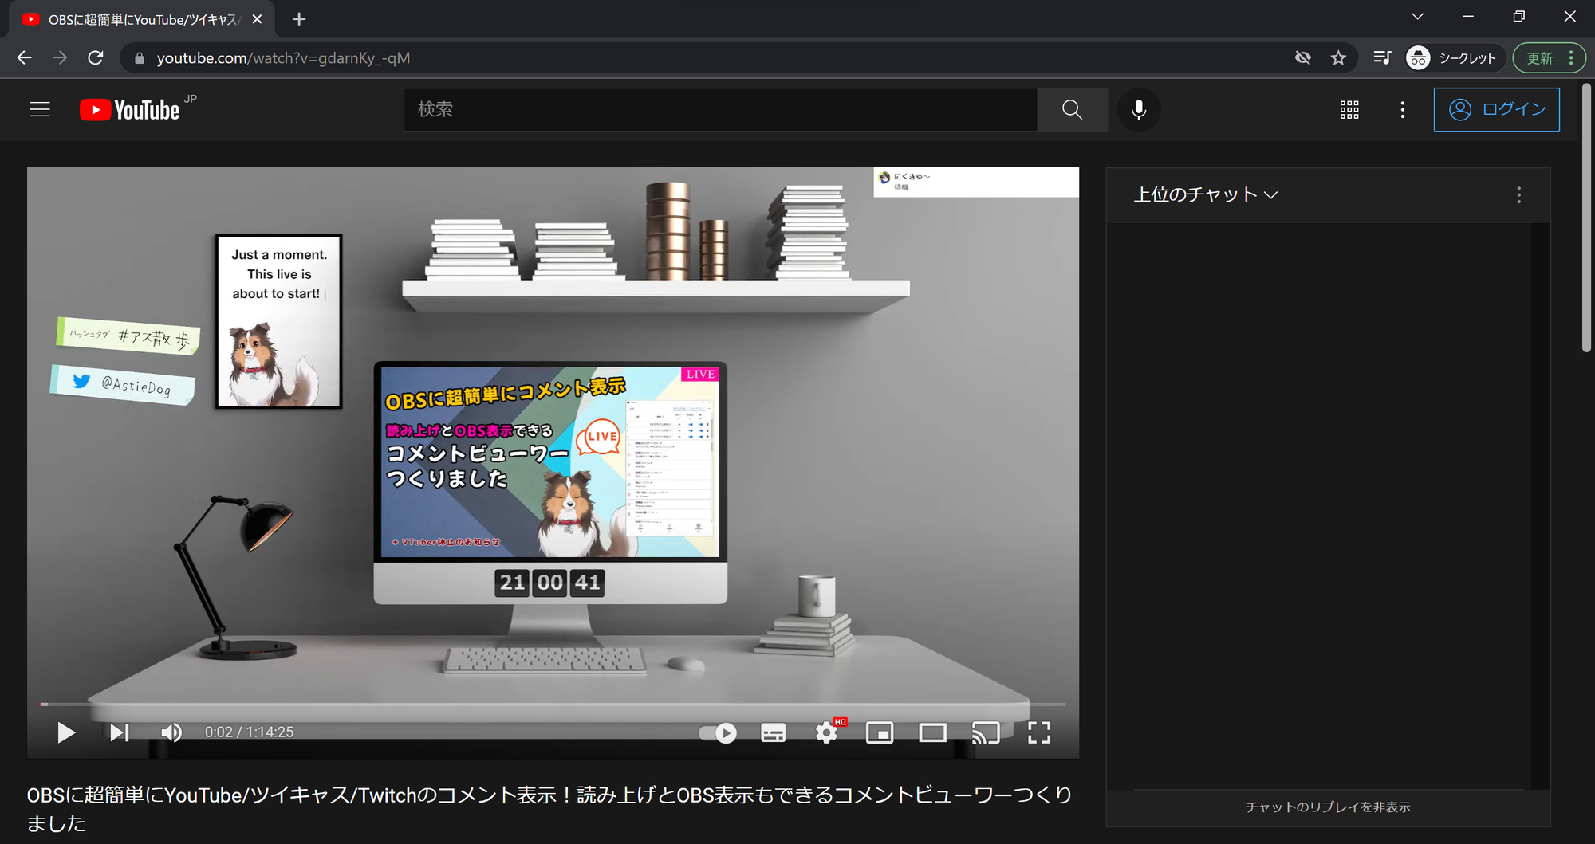Expand the 上位のチャット dropdown
The width and height of the screenshot is (1595, 844).
(x=1205, y=195)
